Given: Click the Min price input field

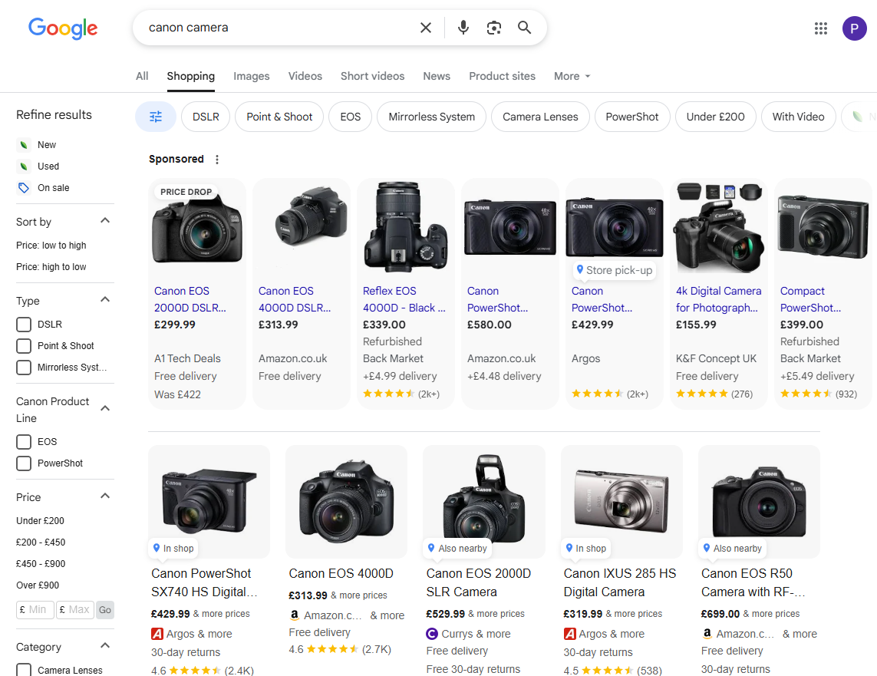Looking at the screenshot, I should tap(36, 610).
